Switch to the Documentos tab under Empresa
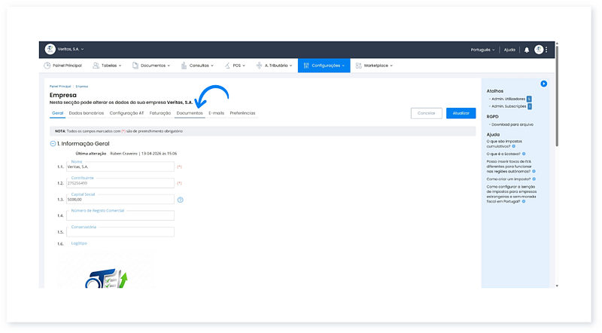The height and width of the screenshot is (333, 602). click(x=190, y=114)
